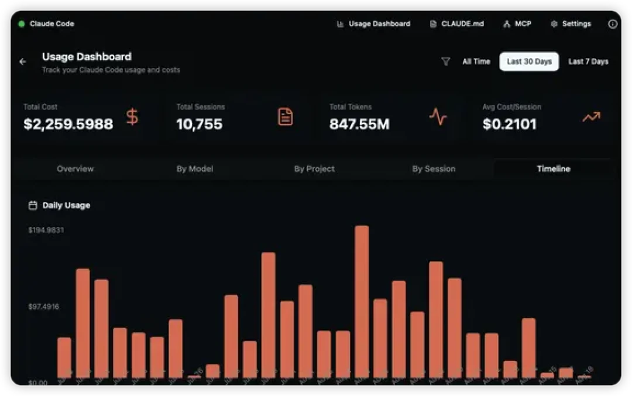Screen dimensions: 632x396
Task: Click the $194.9831 axis label
Action: 46,230
